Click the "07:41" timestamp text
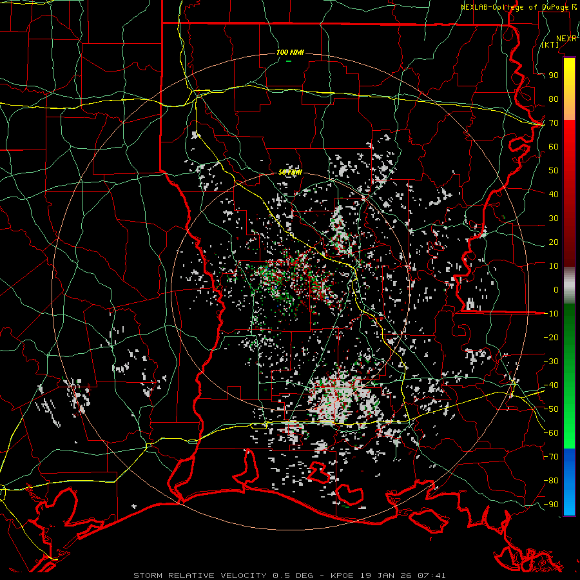The image size is (580, 580). click(x=431, y=575)
